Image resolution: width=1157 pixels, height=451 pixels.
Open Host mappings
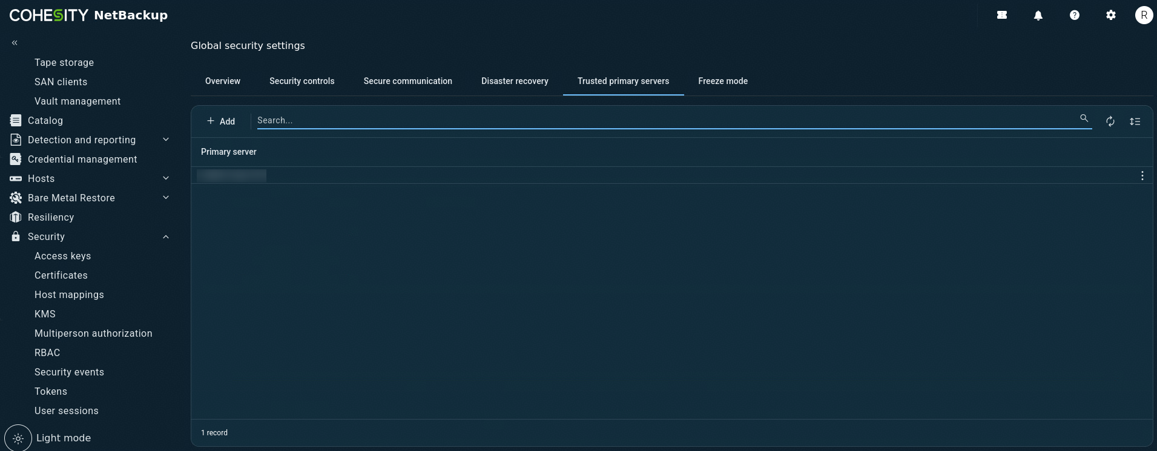69,294
